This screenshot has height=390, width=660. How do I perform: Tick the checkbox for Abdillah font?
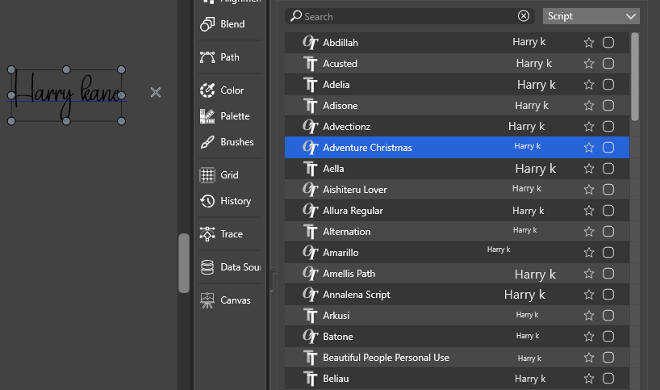pyautogui.click(x=608, y=42)
